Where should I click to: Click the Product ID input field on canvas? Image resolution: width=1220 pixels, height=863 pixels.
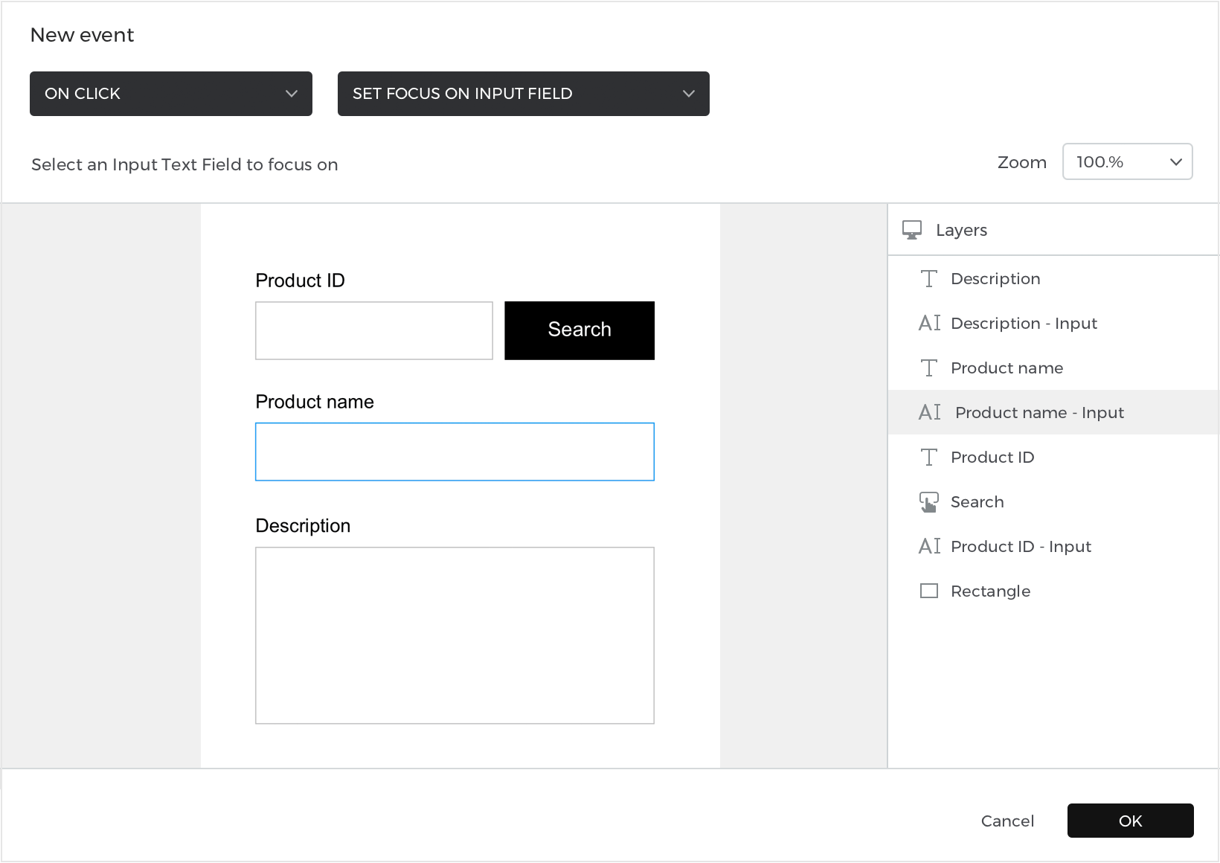coord(374,330)
